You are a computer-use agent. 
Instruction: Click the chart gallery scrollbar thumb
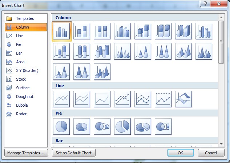221,42
